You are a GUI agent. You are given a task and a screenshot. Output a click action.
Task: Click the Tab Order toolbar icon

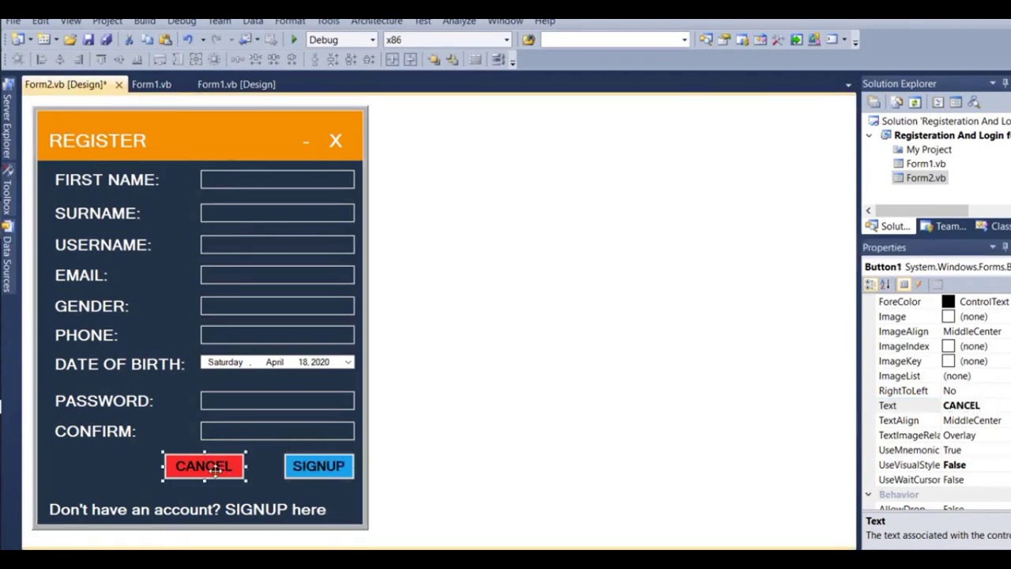(498, 59)
